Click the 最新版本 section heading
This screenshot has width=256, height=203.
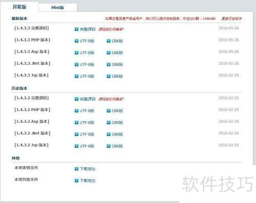(x=19, y=18)
